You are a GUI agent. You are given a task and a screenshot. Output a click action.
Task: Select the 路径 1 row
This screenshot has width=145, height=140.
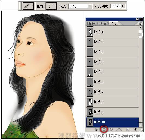(112, 32)
